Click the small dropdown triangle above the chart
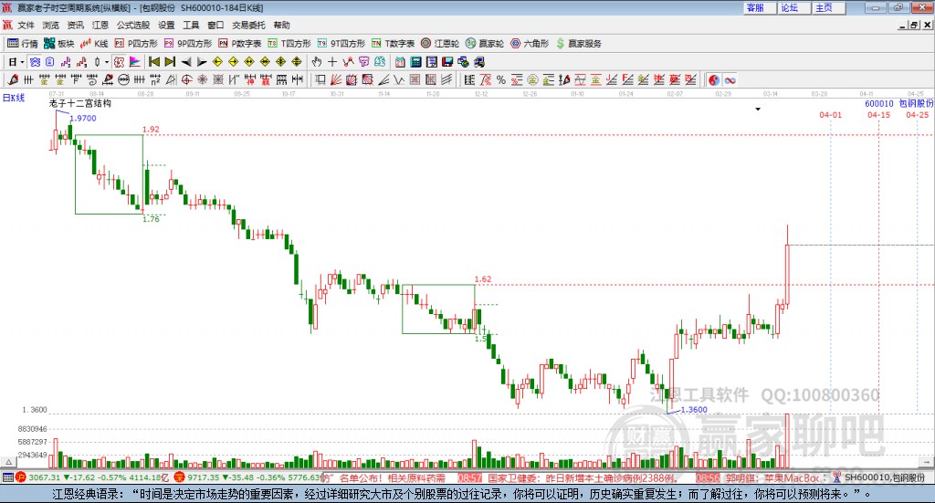Screen dimensions: 935x503 pyautogui.click(x=758, y=109)
